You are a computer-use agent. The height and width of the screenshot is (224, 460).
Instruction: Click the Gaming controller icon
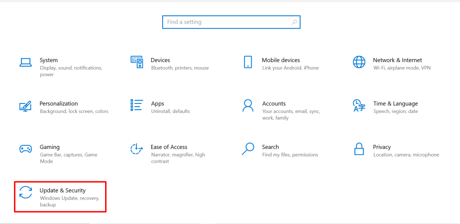pos(26,149)
